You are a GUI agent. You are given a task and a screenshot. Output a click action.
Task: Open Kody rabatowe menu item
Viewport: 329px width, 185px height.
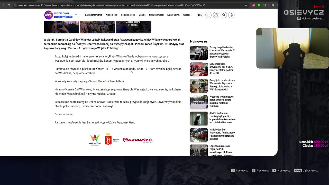[x=128, y=15]
